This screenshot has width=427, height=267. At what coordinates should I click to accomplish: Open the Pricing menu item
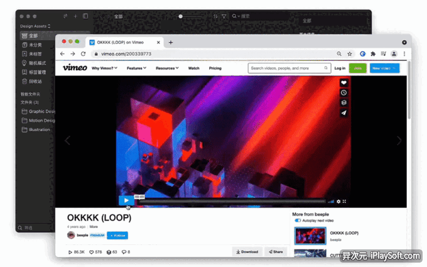click(215, 68)
